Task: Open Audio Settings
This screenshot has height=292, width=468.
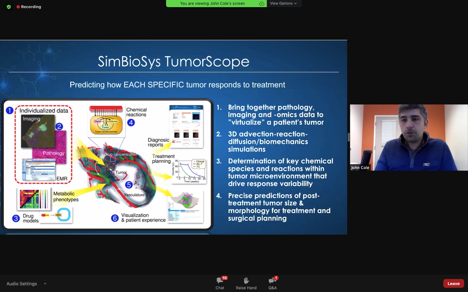Action: click(22, 284)
